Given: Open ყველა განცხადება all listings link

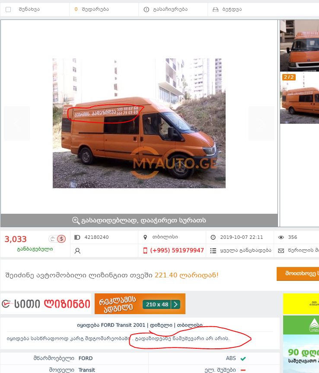Looking at the screenshot, I should (x=246, y=250).
